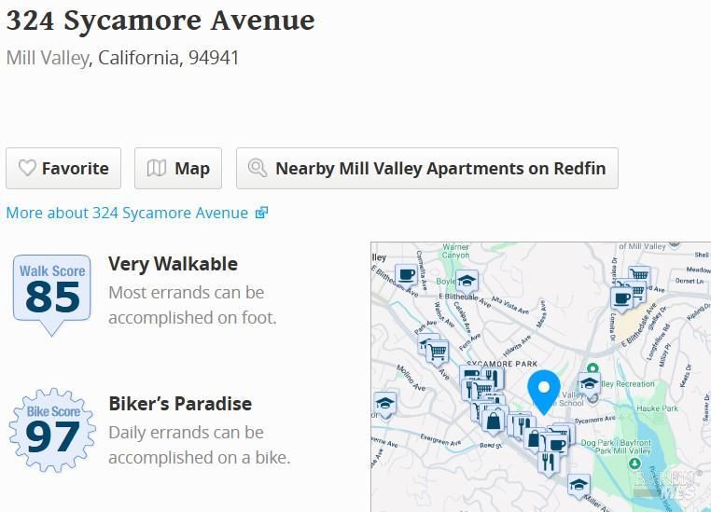Click the Mill Valley link in address

pos(47,58)
